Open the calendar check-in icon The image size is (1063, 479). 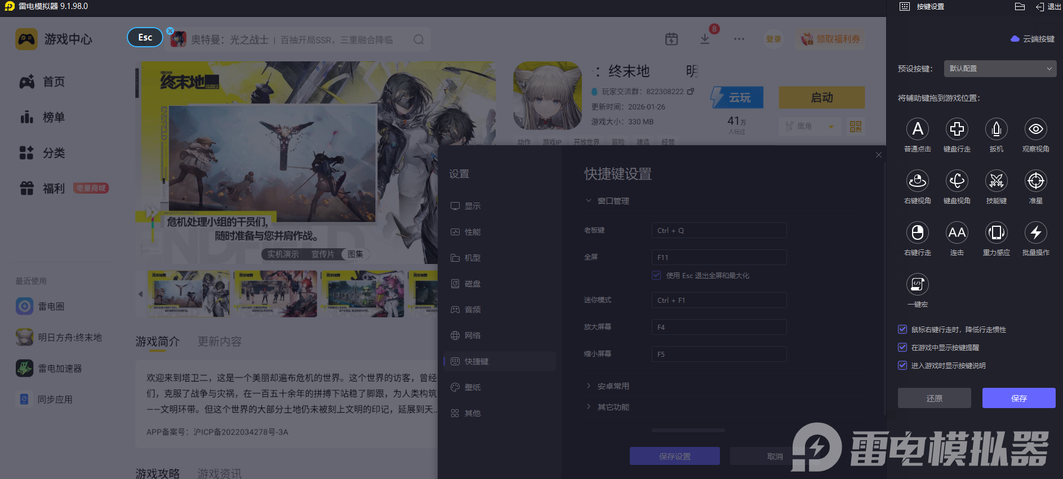coord(671,39)
